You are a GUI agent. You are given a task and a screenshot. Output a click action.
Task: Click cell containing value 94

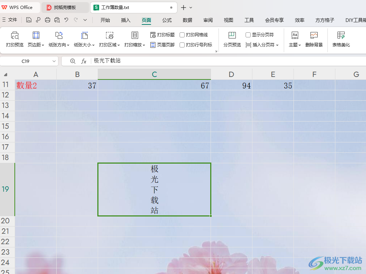click(x=231, y=85)
